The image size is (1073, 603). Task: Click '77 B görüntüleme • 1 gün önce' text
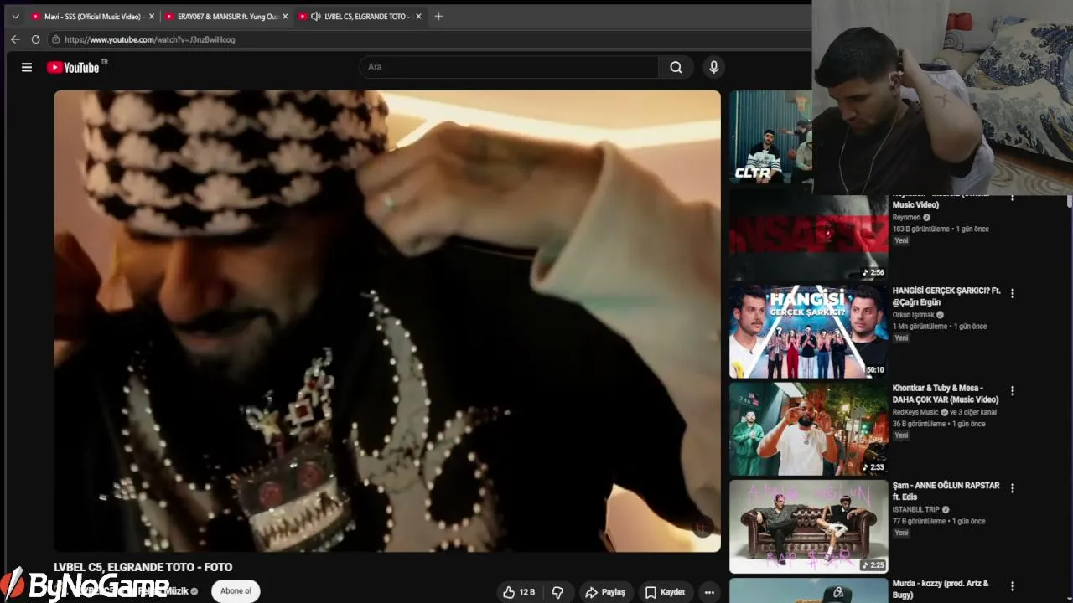pos(940,521)
